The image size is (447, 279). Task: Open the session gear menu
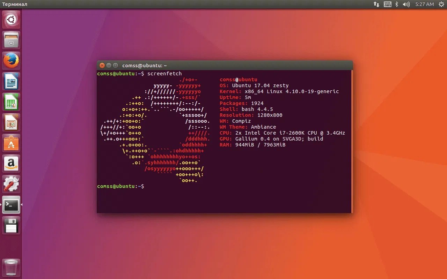click(x=441, y=4)
